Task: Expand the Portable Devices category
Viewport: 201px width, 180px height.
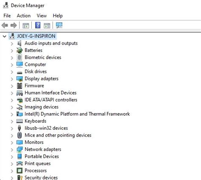Action: pos(12,157)
